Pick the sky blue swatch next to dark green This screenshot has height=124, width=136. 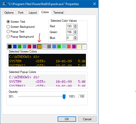click(25, 47)
